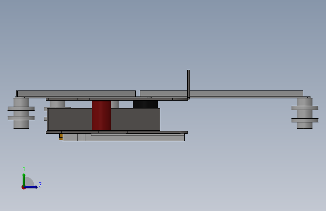
Task: Select the right cylindrical roller with two flanges
Action: 305,113
